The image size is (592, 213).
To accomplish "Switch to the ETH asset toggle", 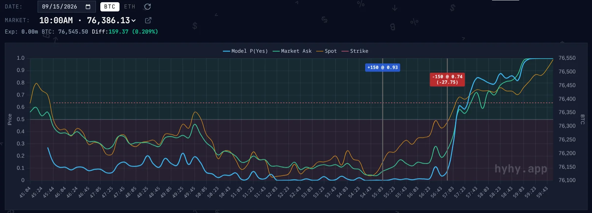I will tap(130, 7).
